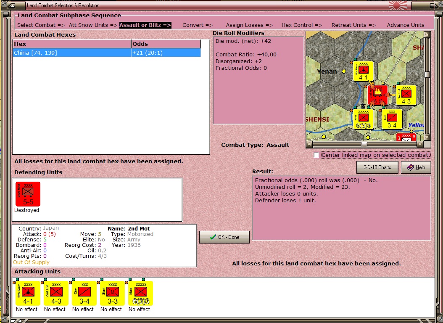Click the Retreat Units => subphase step

click(353, 25)
